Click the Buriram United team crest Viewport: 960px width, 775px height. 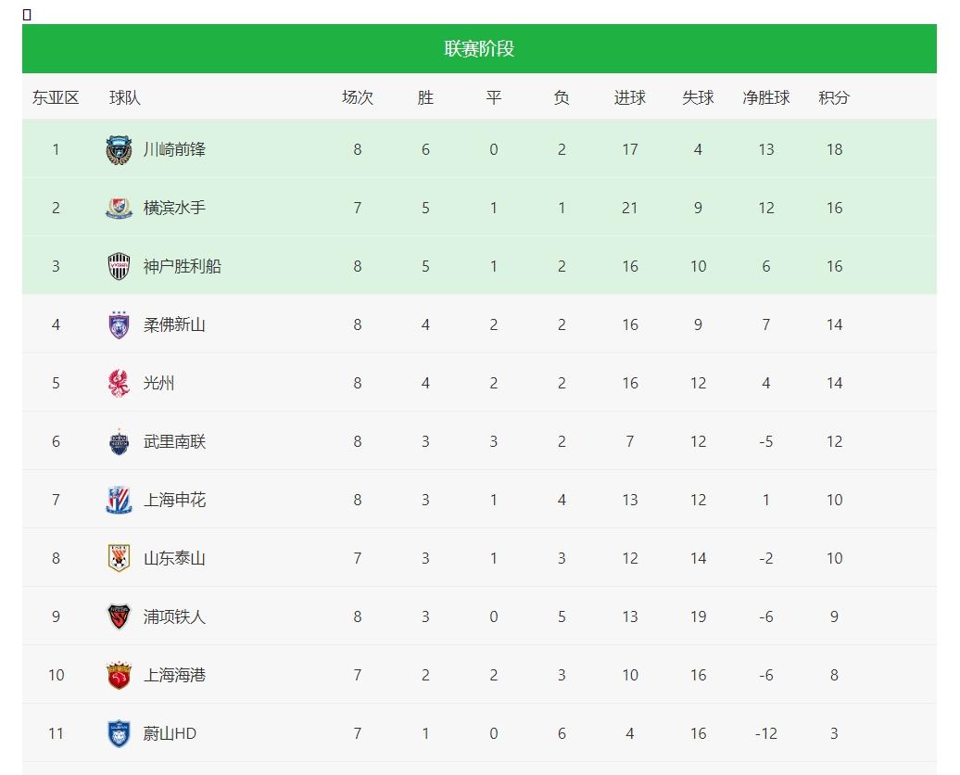[x=119, y=441]
